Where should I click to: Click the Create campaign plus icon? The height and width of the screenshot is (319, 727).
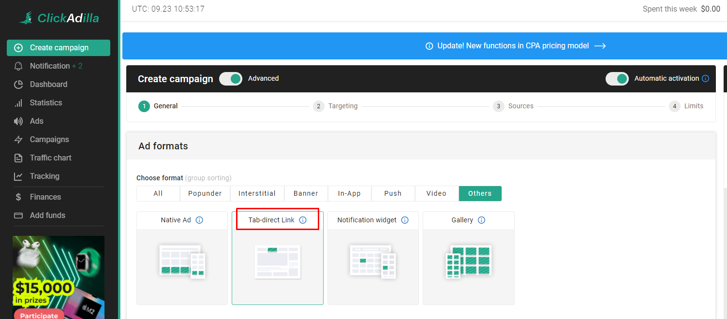tap(18, 47)
